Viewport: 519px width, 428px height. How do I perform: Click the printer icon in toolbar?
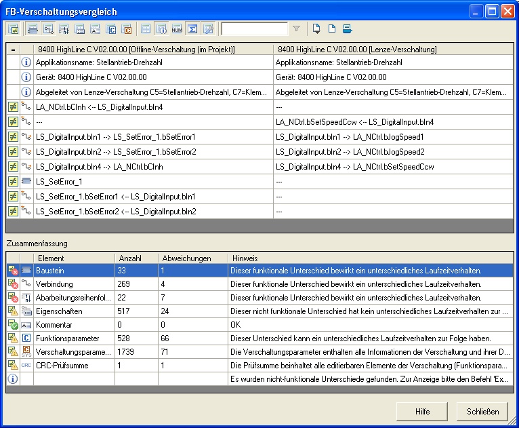(347, 28)
